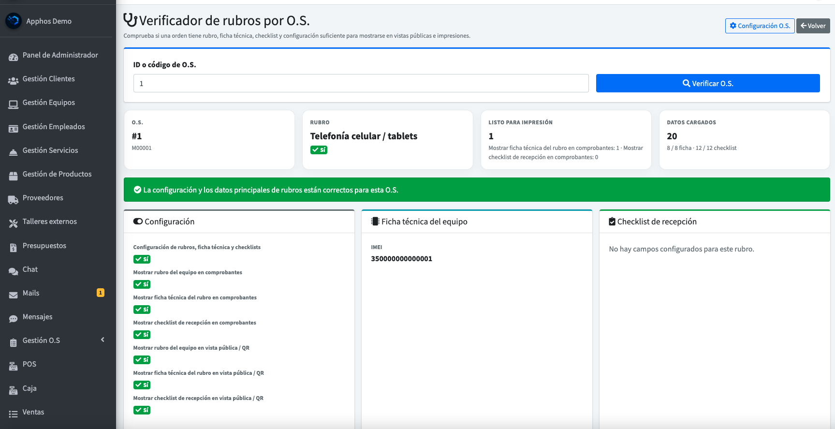Open Presupuestos link
This screenshot has width=835, height=429.
(x=58, y=246)
